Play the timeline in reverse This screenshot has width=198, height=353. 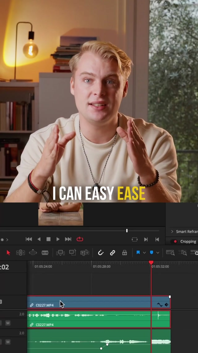[x=39, y=239]
